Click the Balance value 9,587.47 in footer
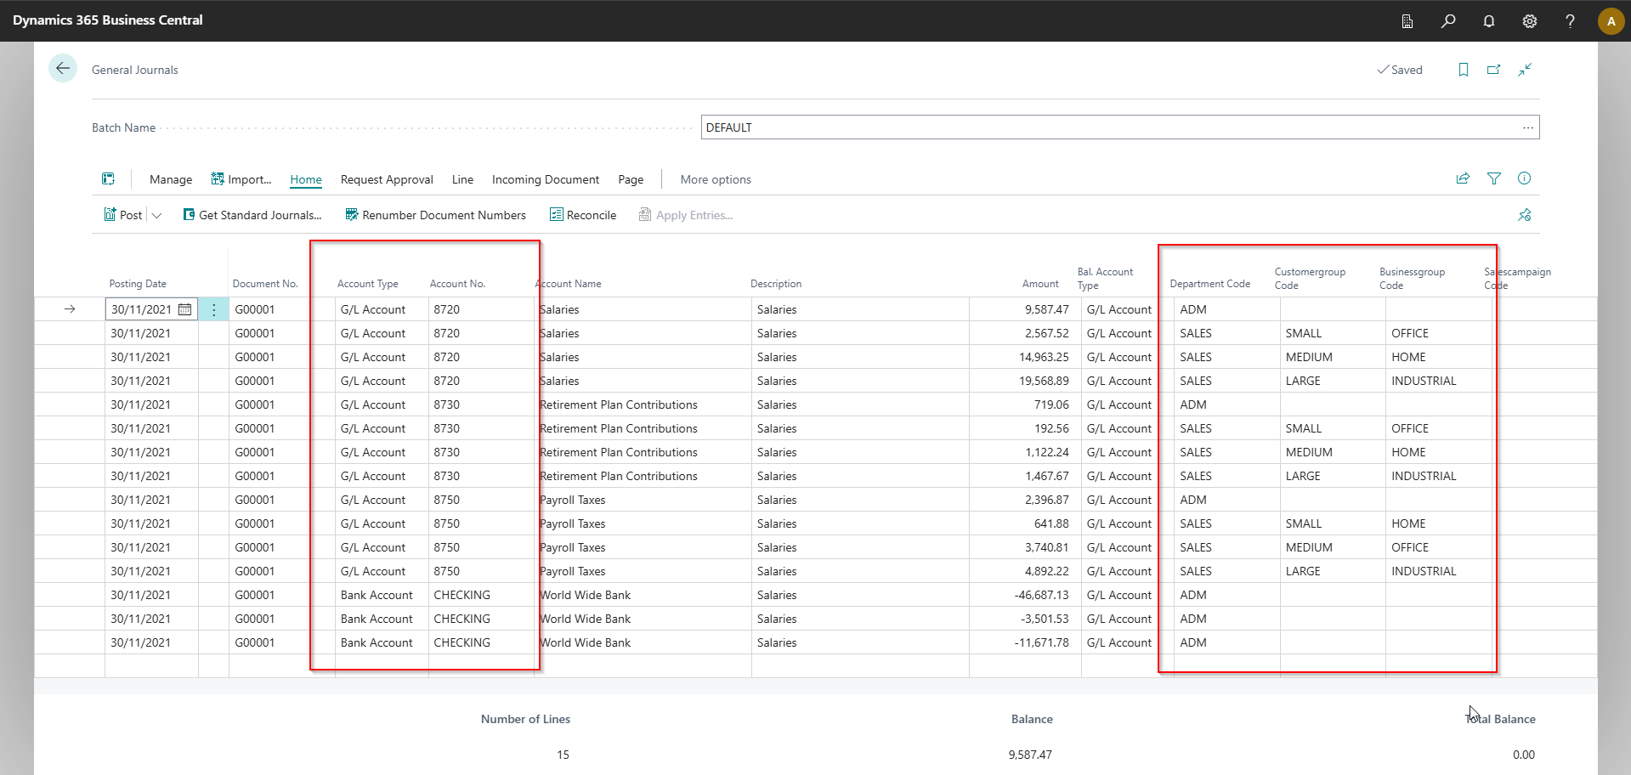Image resolution: width=1631 pixels, height=775 pixels. click(1030, 755)
